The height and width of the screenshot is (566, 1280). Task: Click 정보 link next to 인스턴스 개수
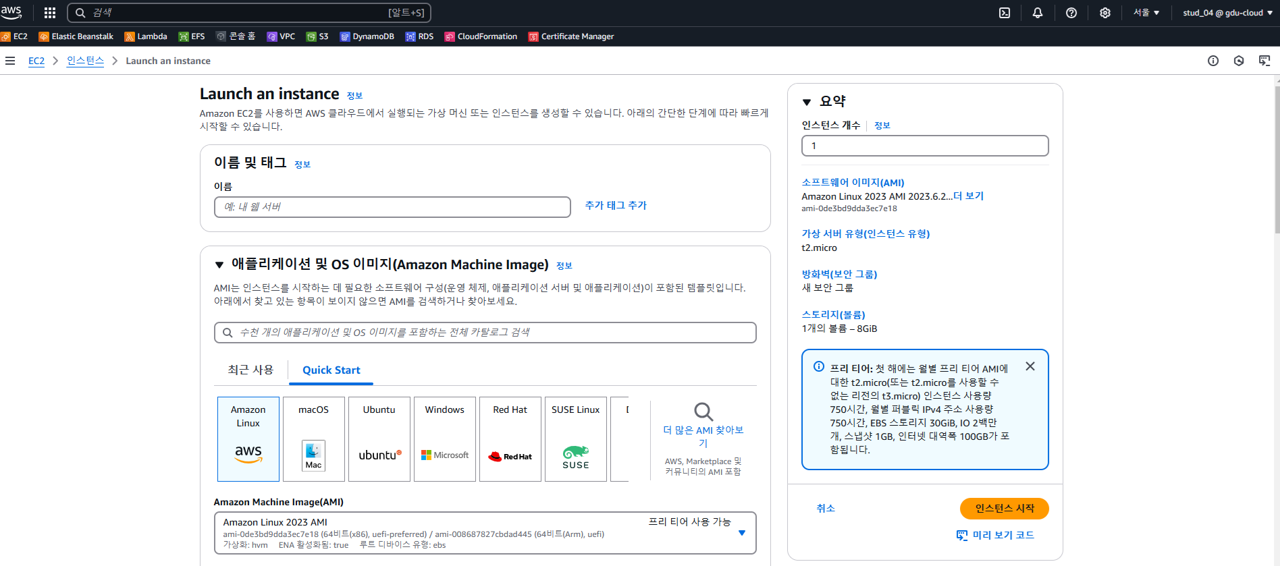point(882,125)
